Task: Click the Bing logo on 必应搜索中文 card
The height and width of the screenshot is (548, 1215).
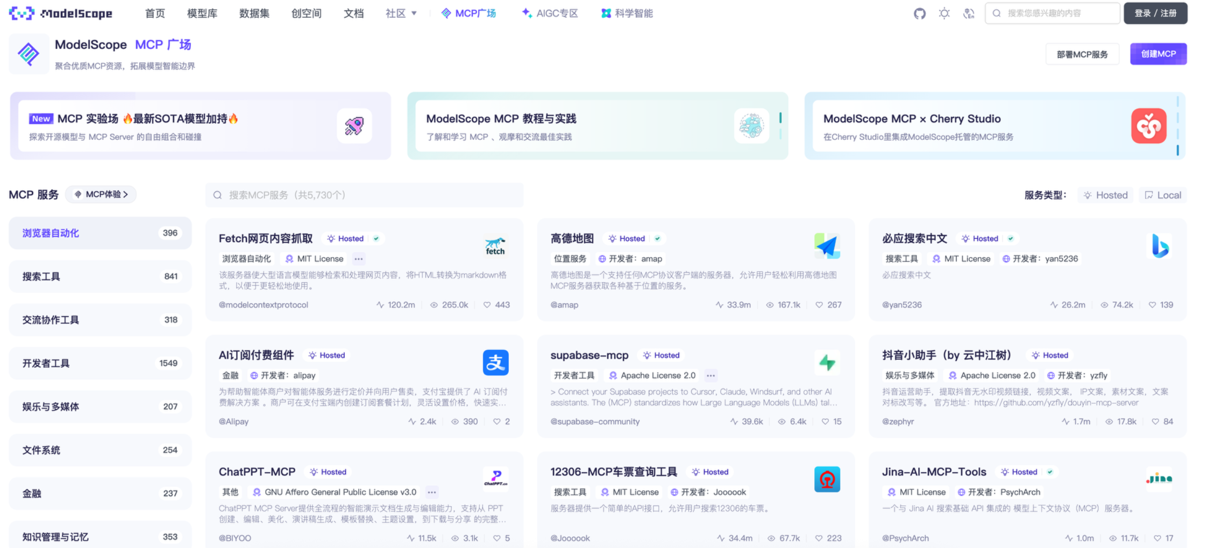Action: pyautogui.click(x=1160, y=246)
